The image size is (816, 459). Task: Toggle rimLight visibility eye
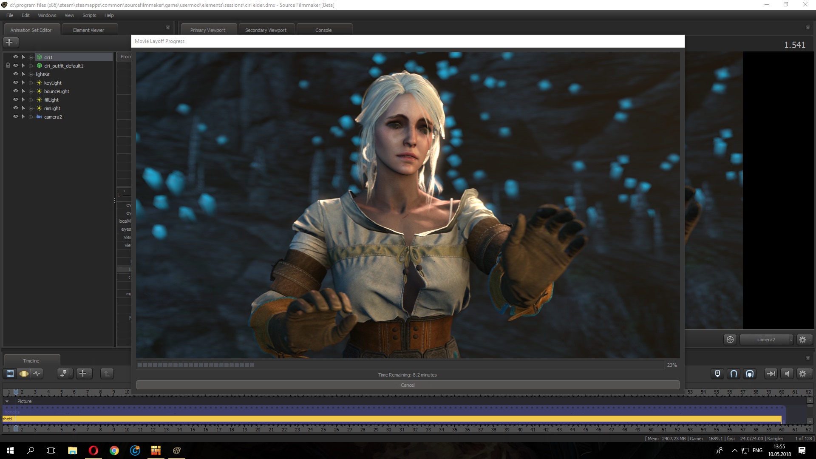click(x=16, y=108)
